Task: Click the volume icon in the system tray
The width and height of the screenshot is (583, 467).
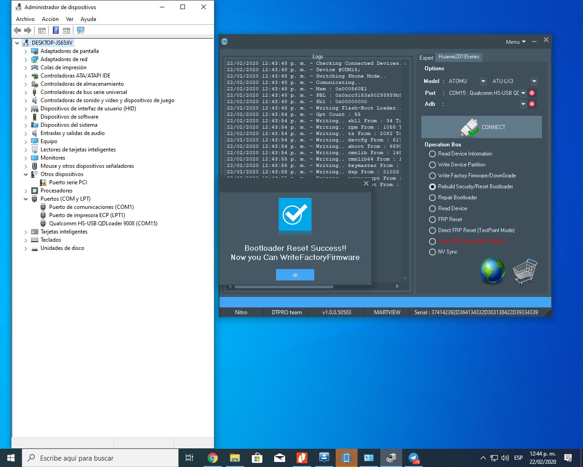Action: pyautogui.click(x=505, y=458)
